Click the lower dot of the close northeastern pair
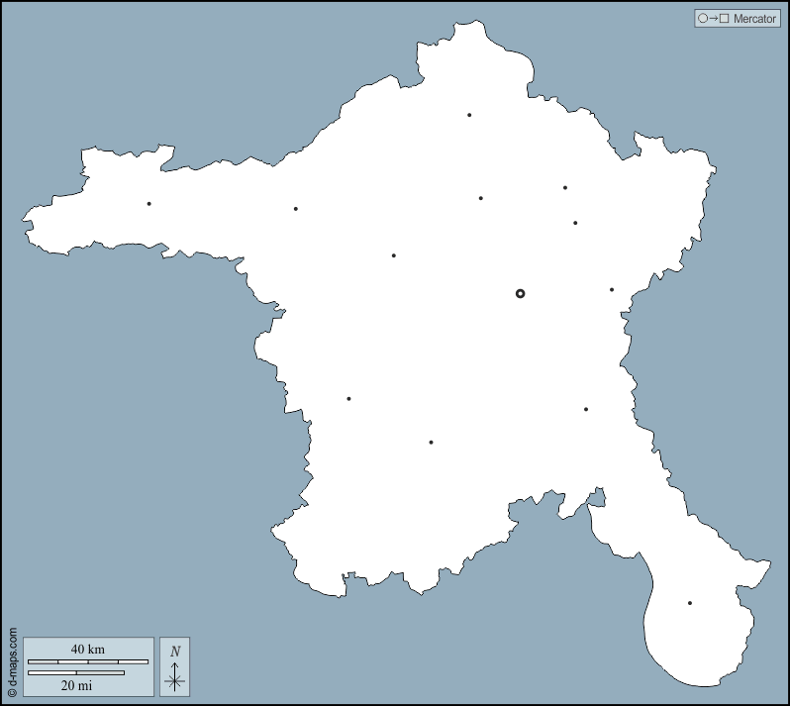Viewport: 790px width, 706px height. (x=575, y=223)
